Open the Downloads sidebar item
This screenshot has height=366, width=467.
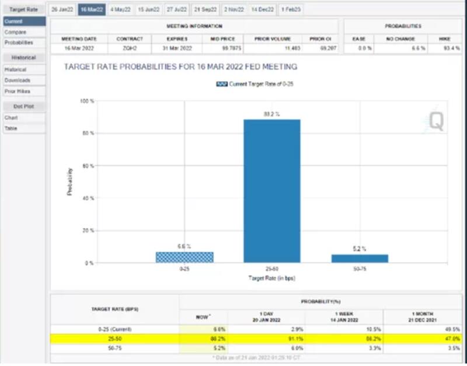pos(18,80)
